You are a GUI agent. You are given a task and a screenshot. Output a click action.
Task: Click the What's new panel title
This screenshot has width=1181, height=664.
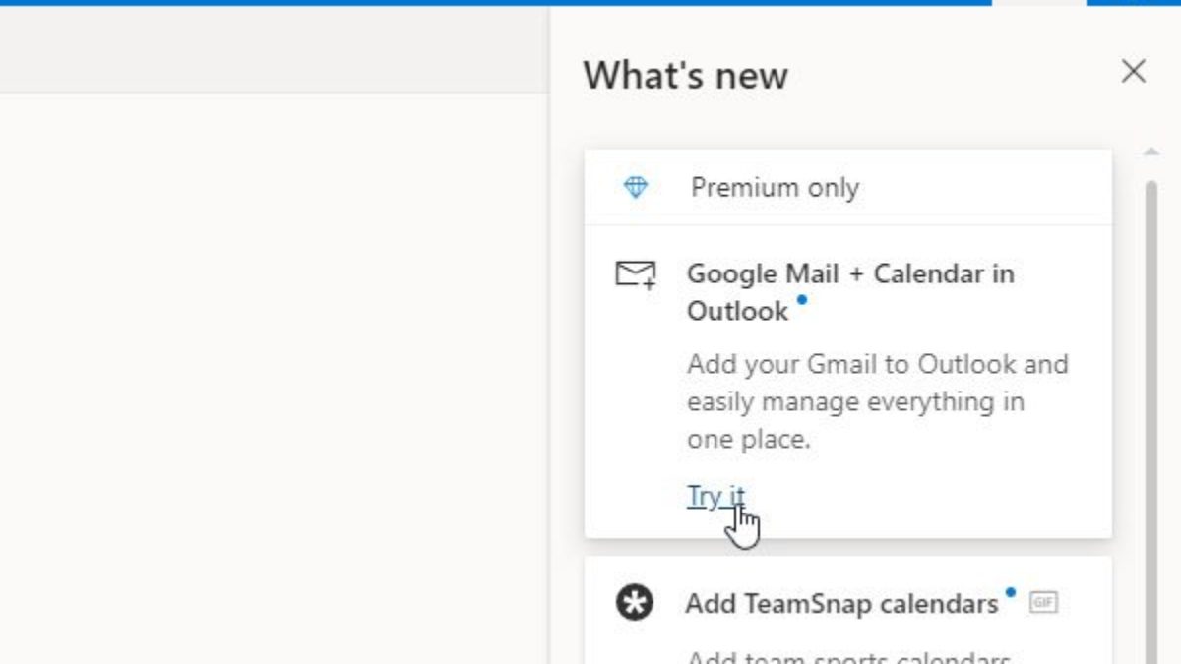point(685,76)
